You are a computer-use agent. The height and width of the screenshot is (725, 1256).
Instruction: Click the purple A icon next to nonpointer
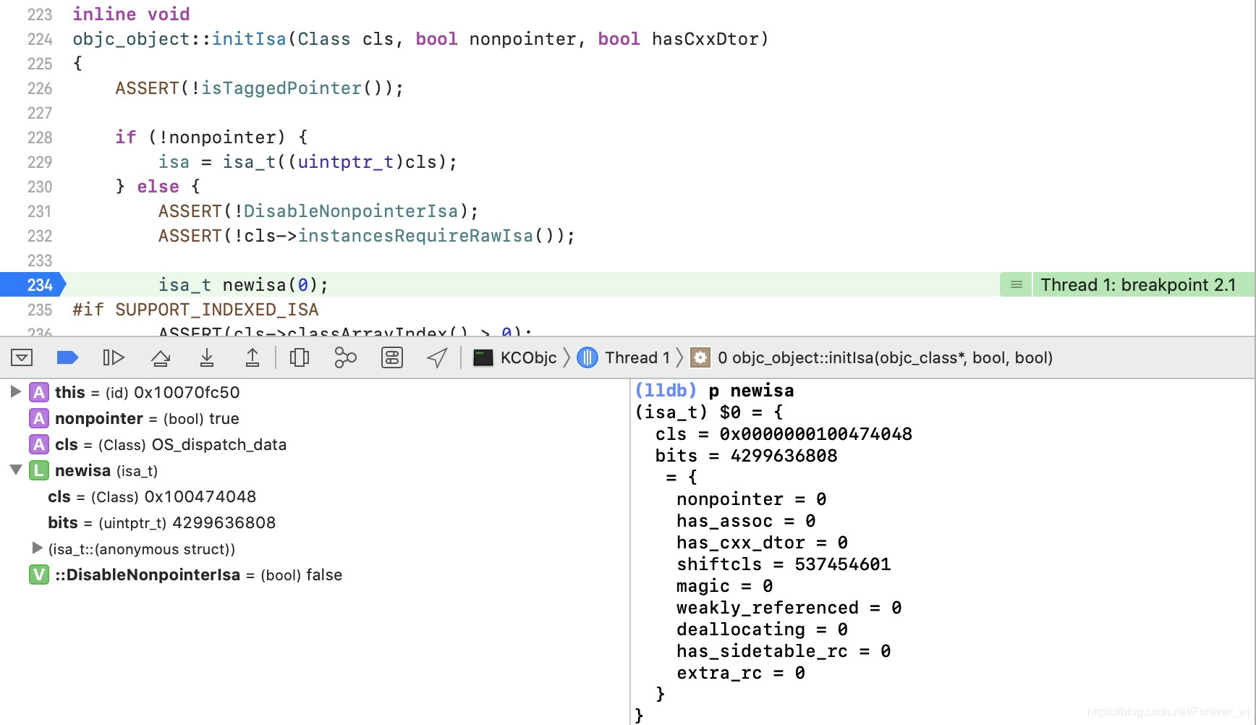tap(39, 418)
